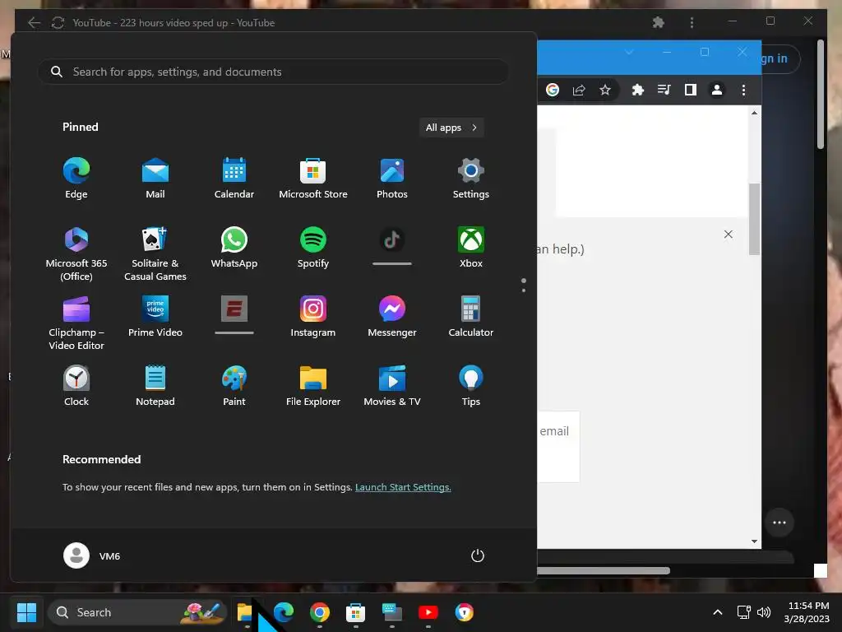
Task: Launch Microsoft 365 (Office)
Action: (76, 253)
